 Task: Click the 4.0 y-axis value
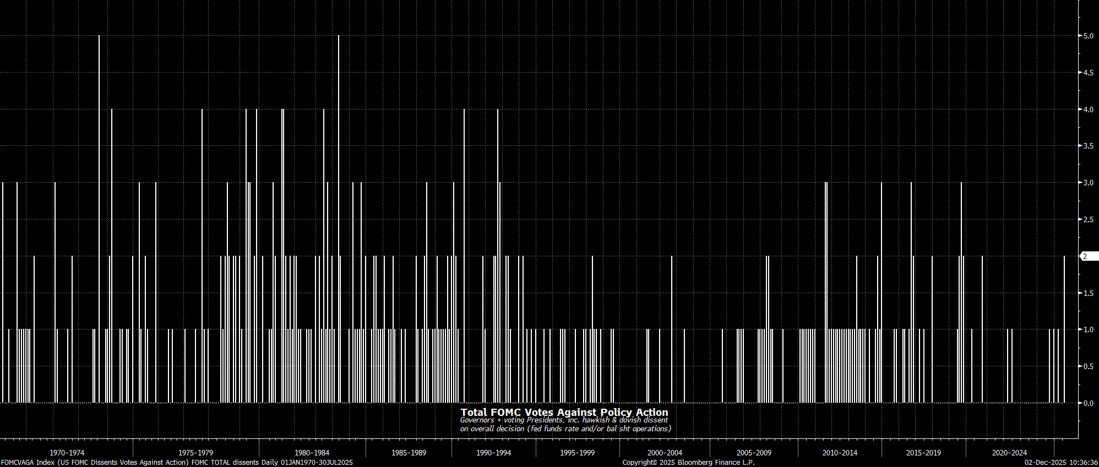point(1088,109)
